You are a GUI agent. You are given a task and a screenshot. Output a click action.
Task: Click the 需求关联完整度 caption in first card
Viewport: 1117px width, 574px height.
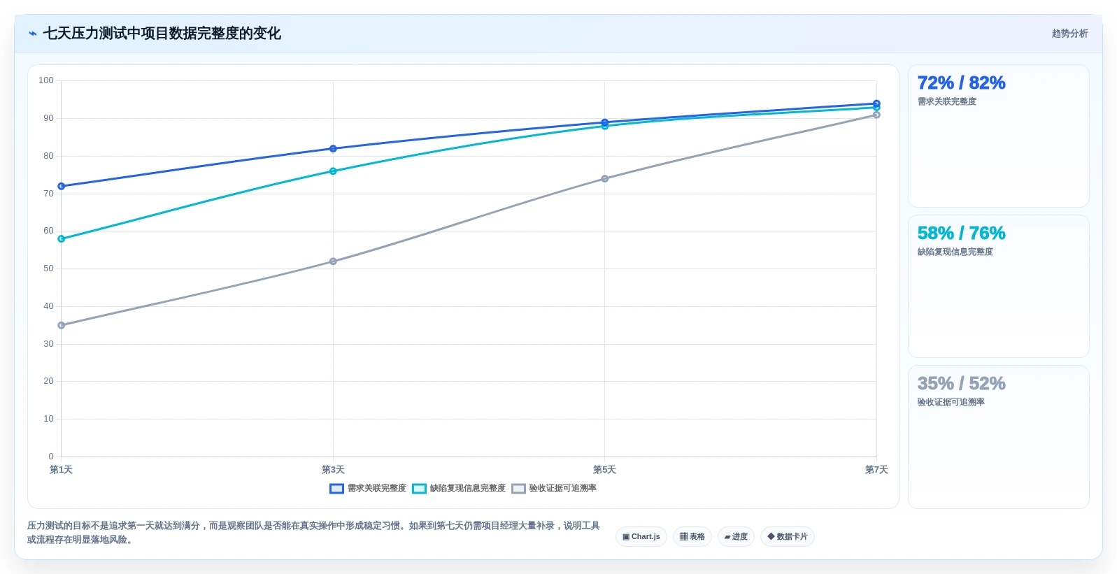coord(947,102)
